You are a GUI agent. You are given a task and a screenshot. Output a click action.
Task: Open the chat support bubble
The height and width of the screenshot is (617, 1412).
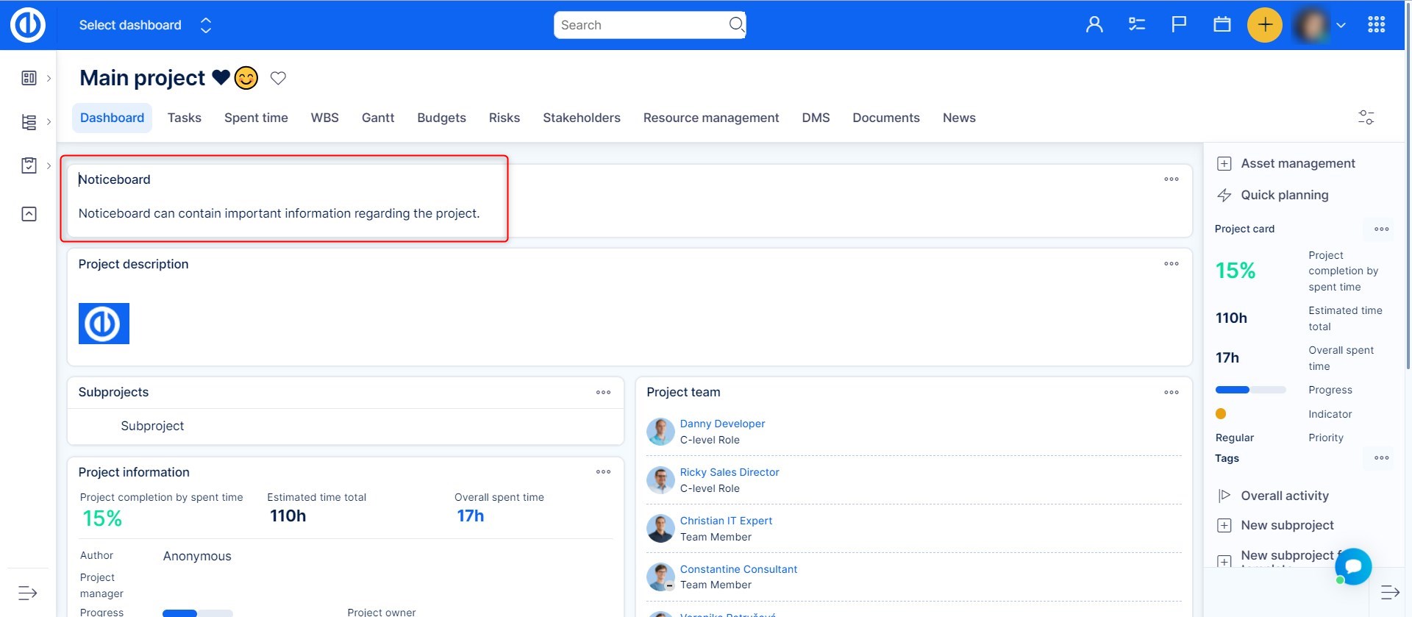coord(1352,566)
